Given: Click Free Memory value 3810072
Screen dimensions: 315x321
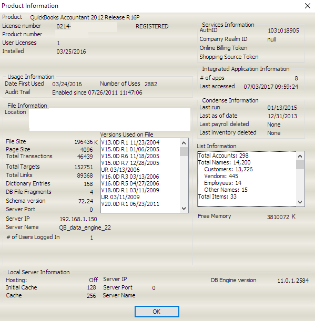Looking at the screenshot, I should click(x=278, y=217).
